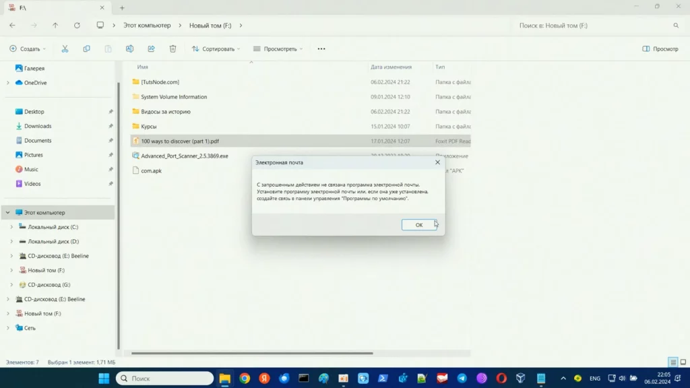Unpin Desktop using its pin icon
Viewport: 690px width, 388px height.
[111, 112]
